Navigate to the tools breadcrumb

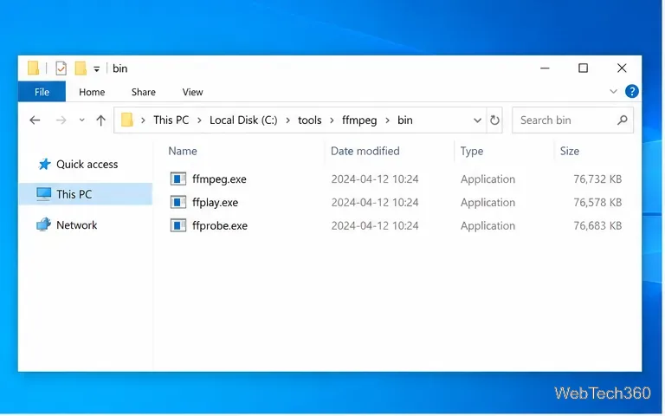(x=310, y=120)
